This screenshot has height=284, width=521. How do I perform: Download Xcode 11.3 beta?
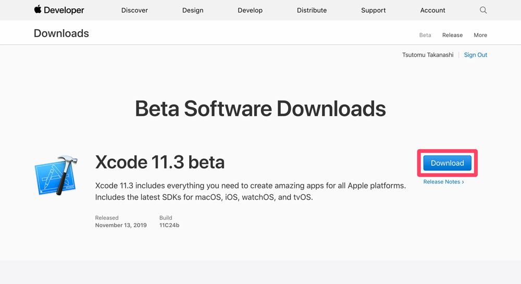tap(447, 163)
